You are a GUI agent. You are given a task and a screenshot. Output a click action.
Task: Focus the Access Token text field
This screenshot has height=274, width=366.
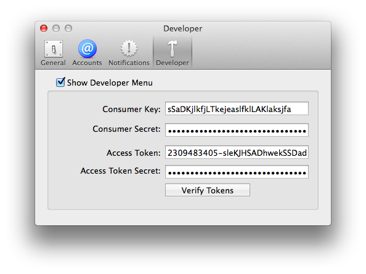click(237, 152)
